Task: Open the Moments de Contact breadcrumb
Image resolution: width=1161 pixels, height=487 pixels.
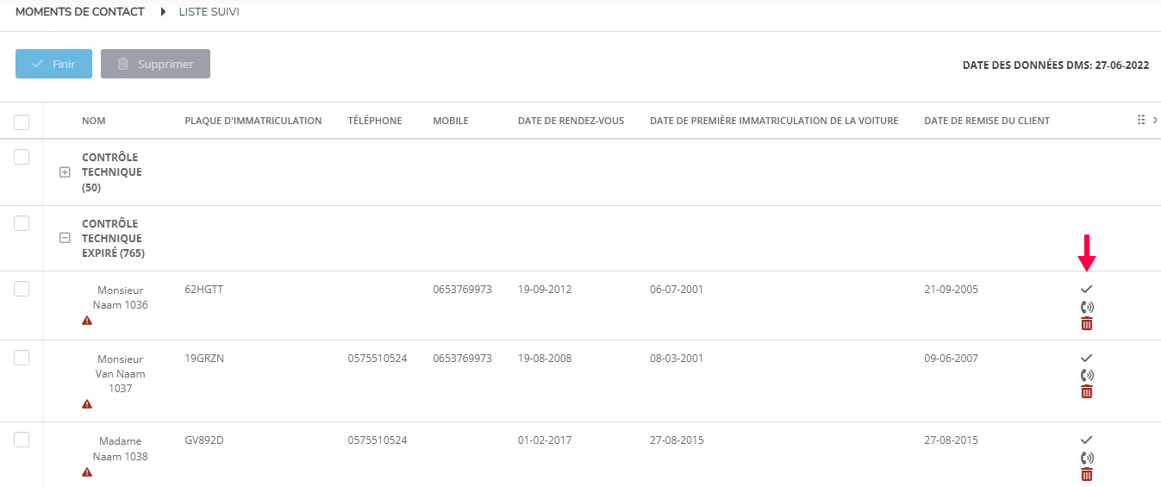Action: point(80,12)
